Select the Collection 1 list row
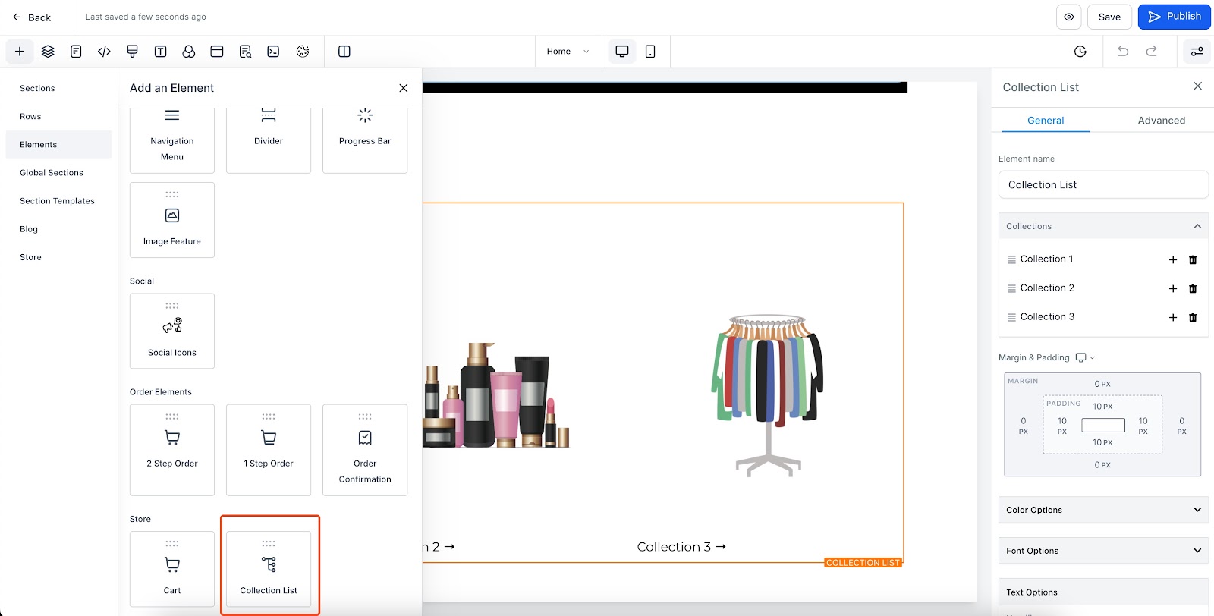The width and height of the screenshot is (1214, 616). [x=1103, y=259]
